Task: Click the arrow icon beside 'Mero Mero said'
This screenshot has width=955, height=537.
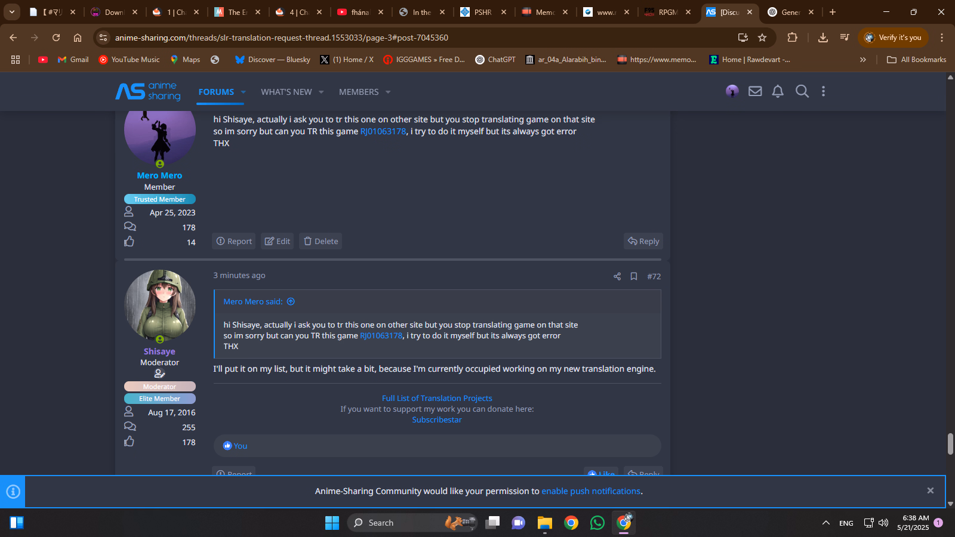Action: click(291, 301)
